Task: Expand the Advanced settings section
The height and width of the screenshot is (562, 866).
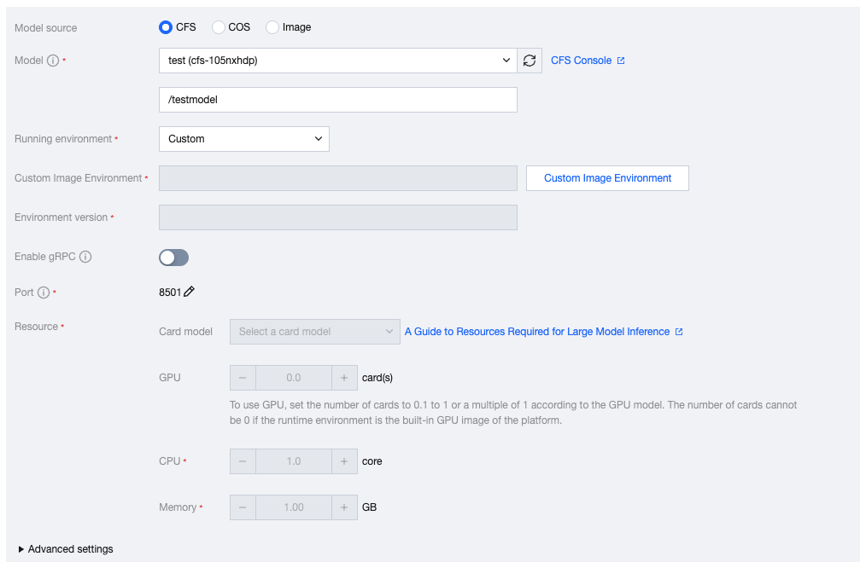Action: coord(65,549)
